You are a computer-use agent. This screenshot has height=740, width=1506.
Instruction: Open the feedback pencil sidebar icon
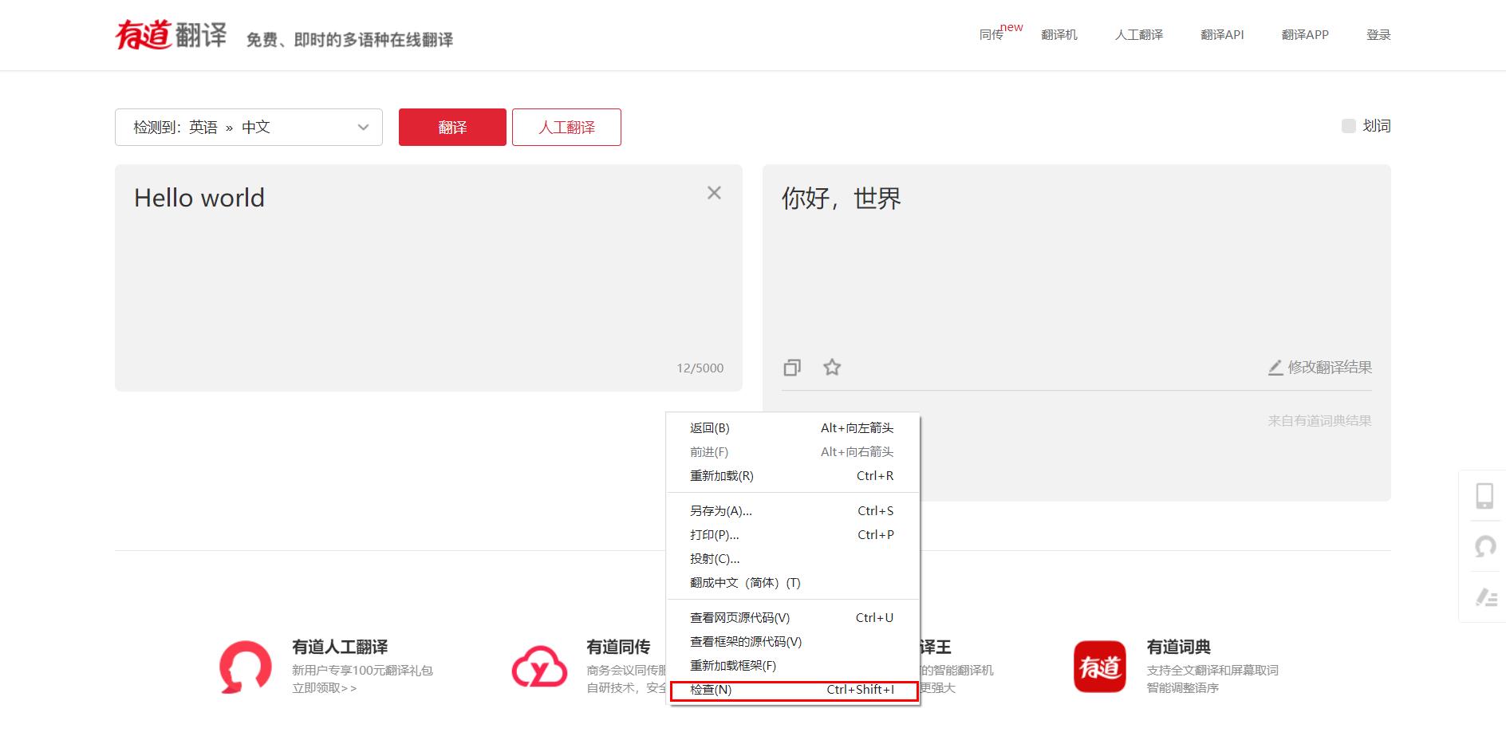tap(1485, 597)
